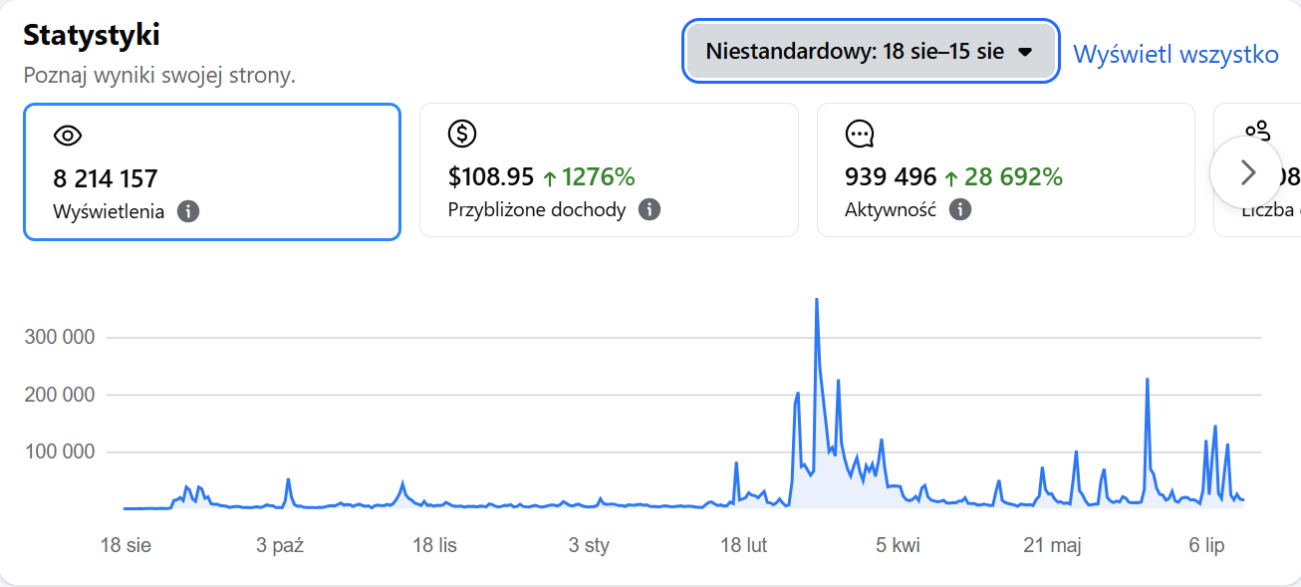Screen dimensions: 1301x587
Task: Click green arrow next to 1276%
Action: (x=550, y=178)
